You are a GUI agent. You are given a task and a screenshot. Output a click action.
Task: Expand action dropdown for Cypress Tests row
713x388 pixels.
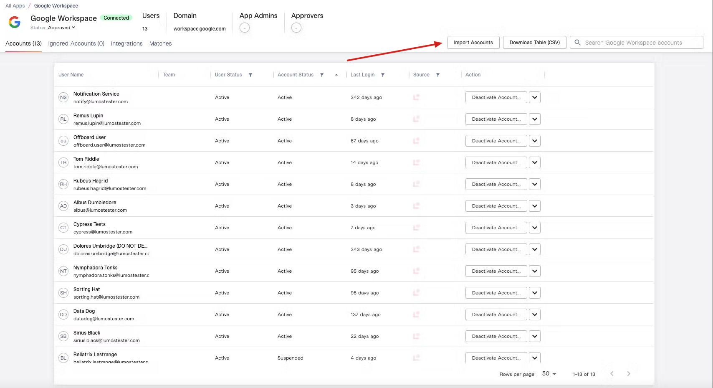pos(535,228)
